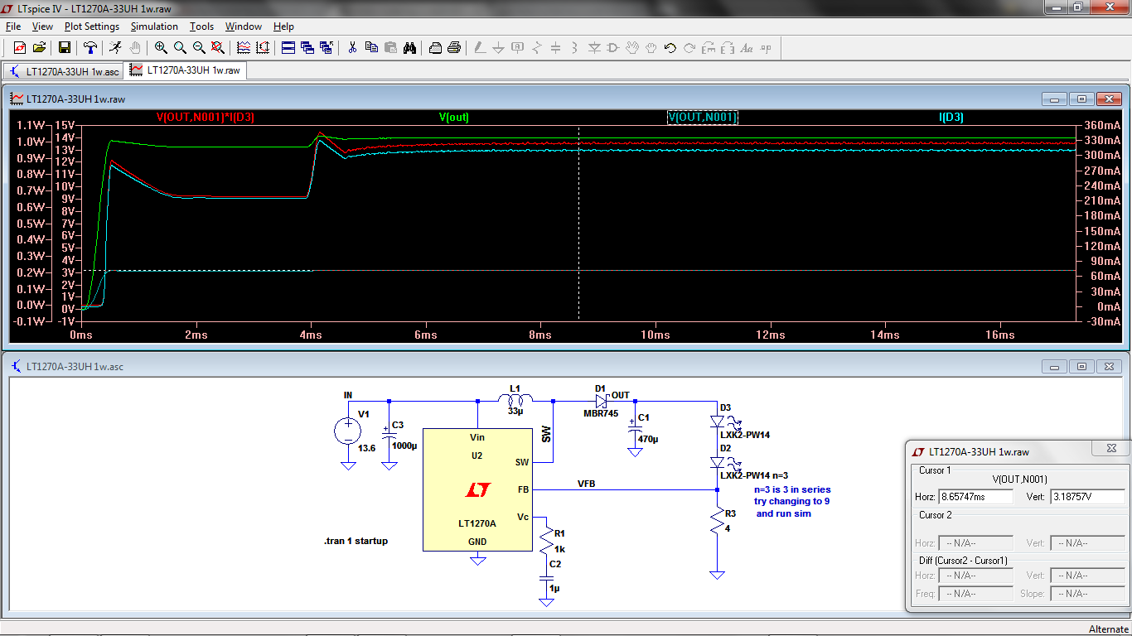Viewport: 1132px width, 636px height.
Task: Click the Zoom In magnifier icon
Action: [161, 48]
